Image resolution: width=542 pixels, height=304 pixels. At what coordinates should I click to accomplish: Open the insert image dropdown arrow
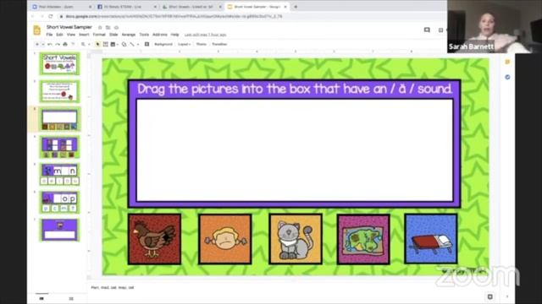point(118,44)
